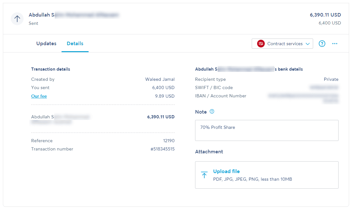Click the Waleed Jamal creator name
Screen dimensions: 351x209
click(x=160, y=80)
